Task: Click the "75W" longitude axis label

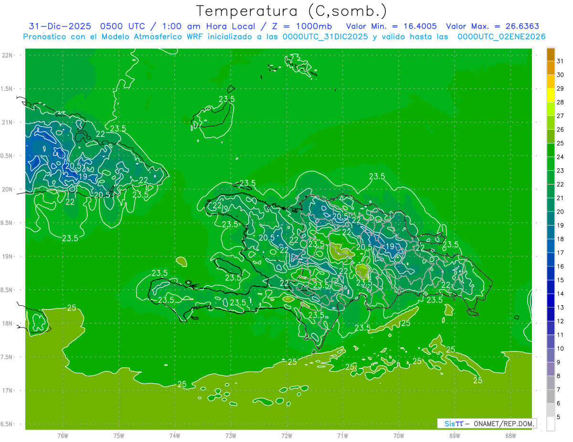Action: click(118, 435)
